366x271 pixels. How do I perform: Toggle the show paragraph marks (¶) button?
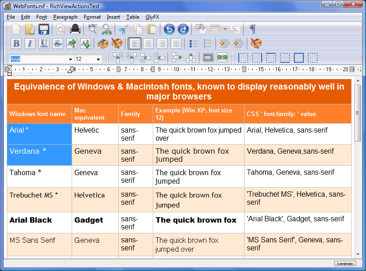tap(252, 30)
